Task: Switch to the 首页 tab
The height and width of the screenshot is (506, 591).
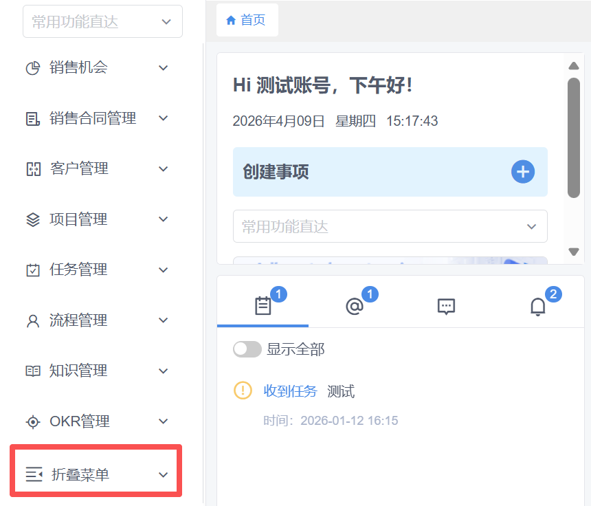Action: pyautogui.click(x=247, y=20)
